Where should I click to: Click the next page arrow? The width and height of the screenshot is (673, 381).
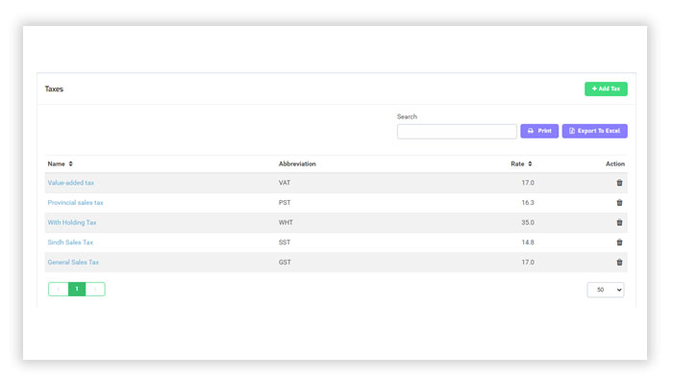tap(95, 289)
